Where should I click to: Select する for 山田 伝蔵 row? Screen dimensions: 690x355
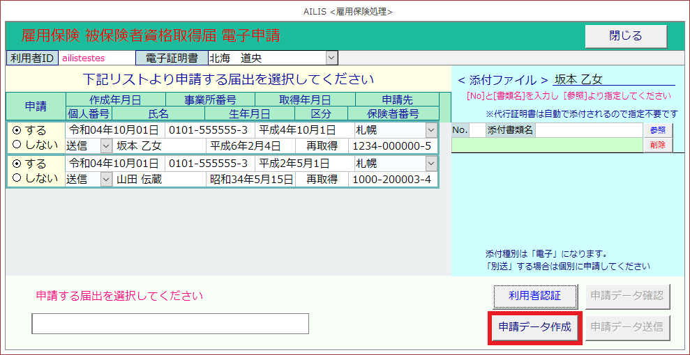coord(17,164)
